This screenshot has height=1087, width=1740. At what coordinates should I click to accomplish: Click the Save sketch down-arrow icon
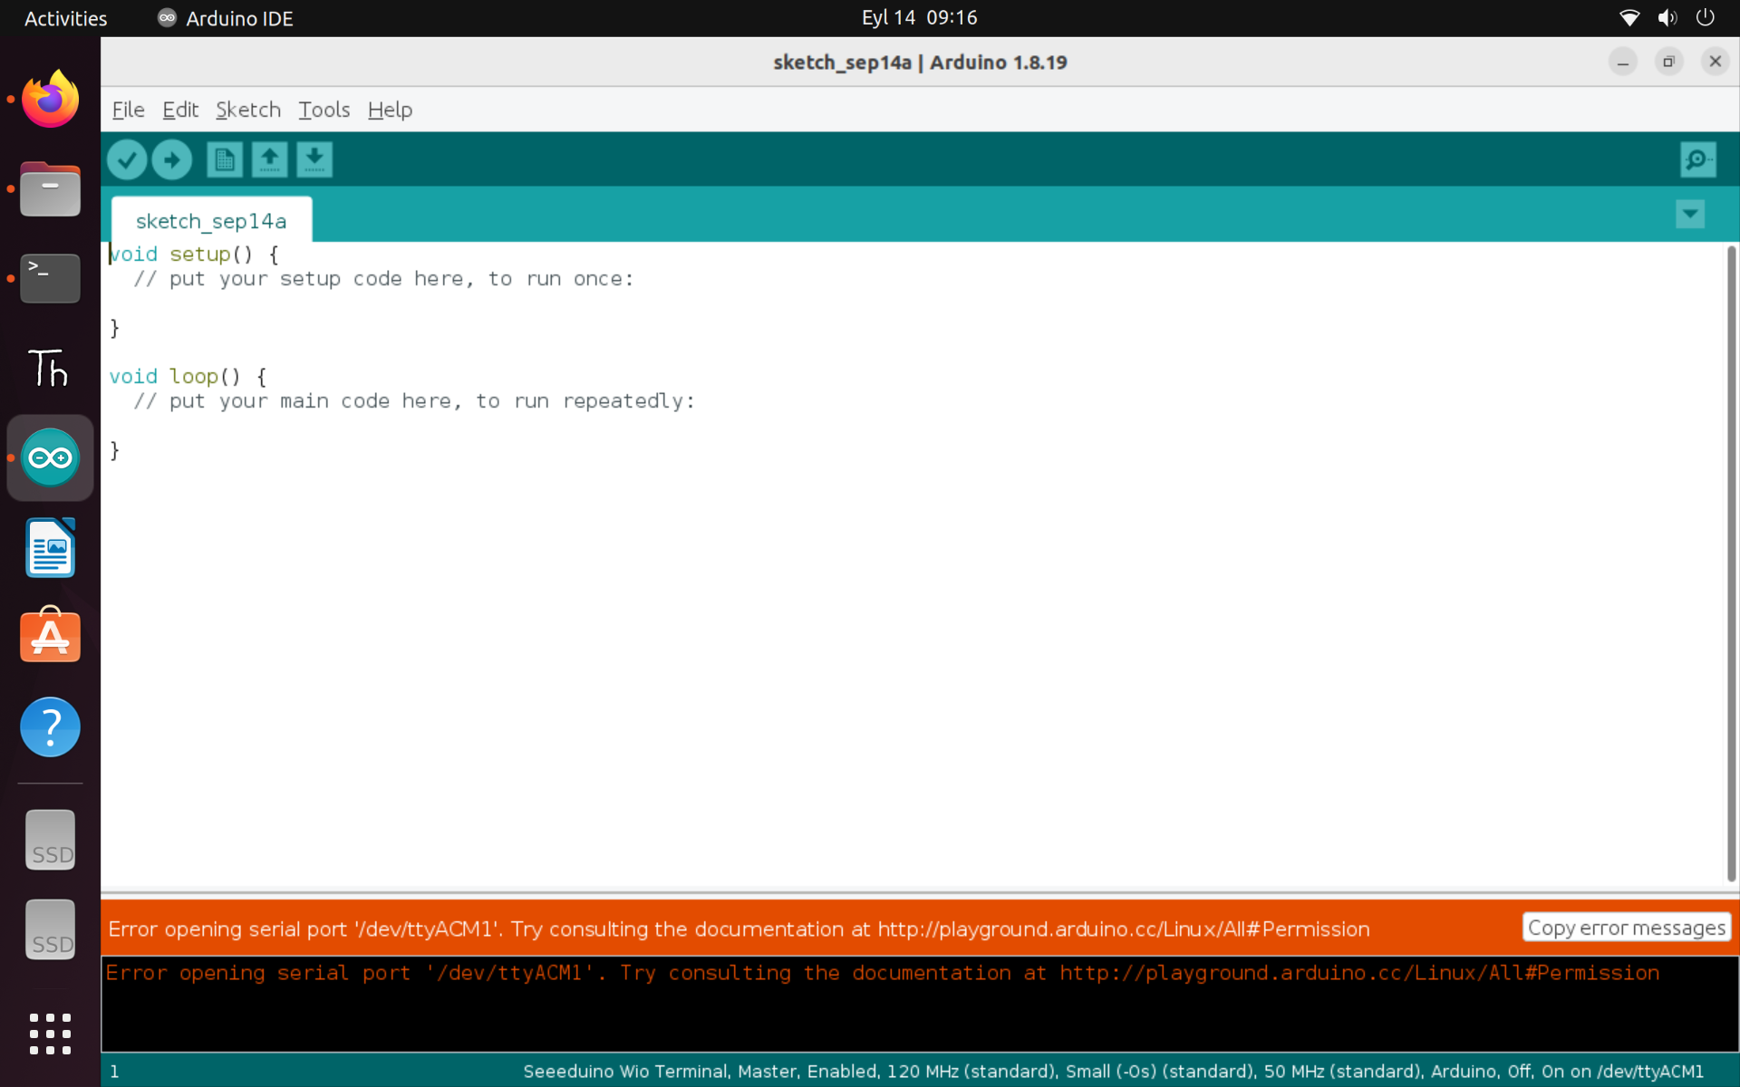pos(314,160)
